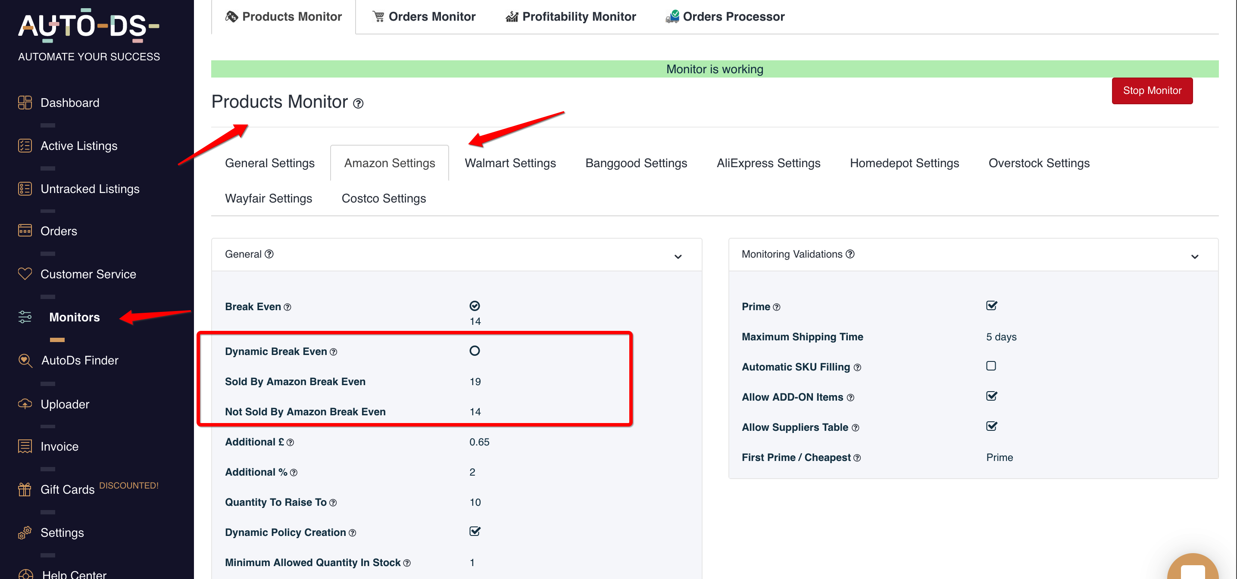Open the Amazon Settings tab
The height and width of the screenshot is (579, 1237).
coord(390,163)
